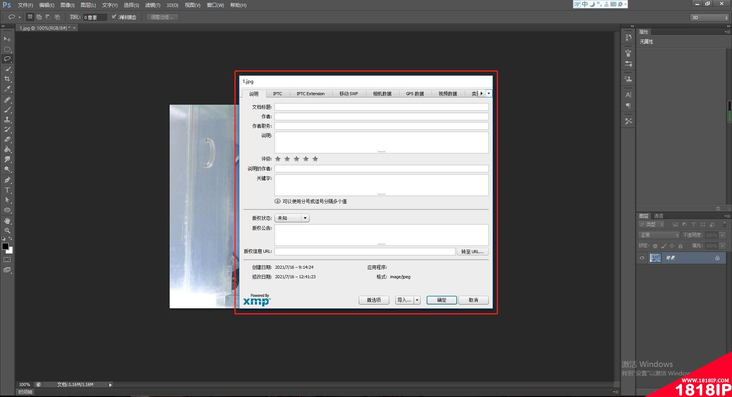Set the background color swatch
Image resolution: width=732 pixels, height=397 pixels.
pos(11,251)
